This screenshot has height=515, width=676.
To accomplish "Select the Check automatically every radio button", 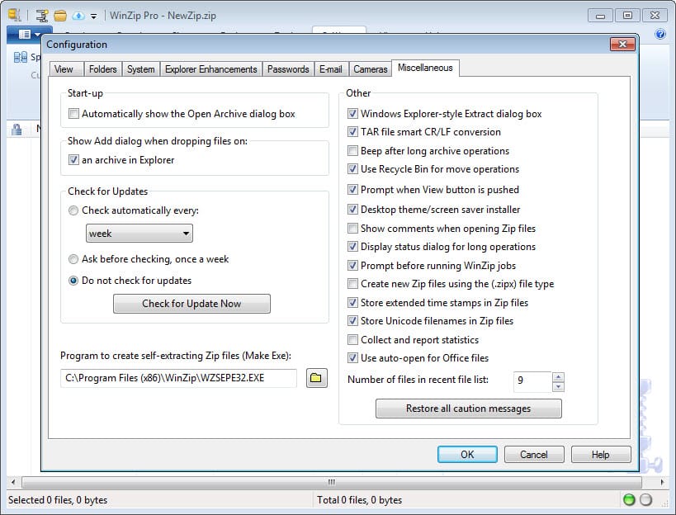I will 73,210.
